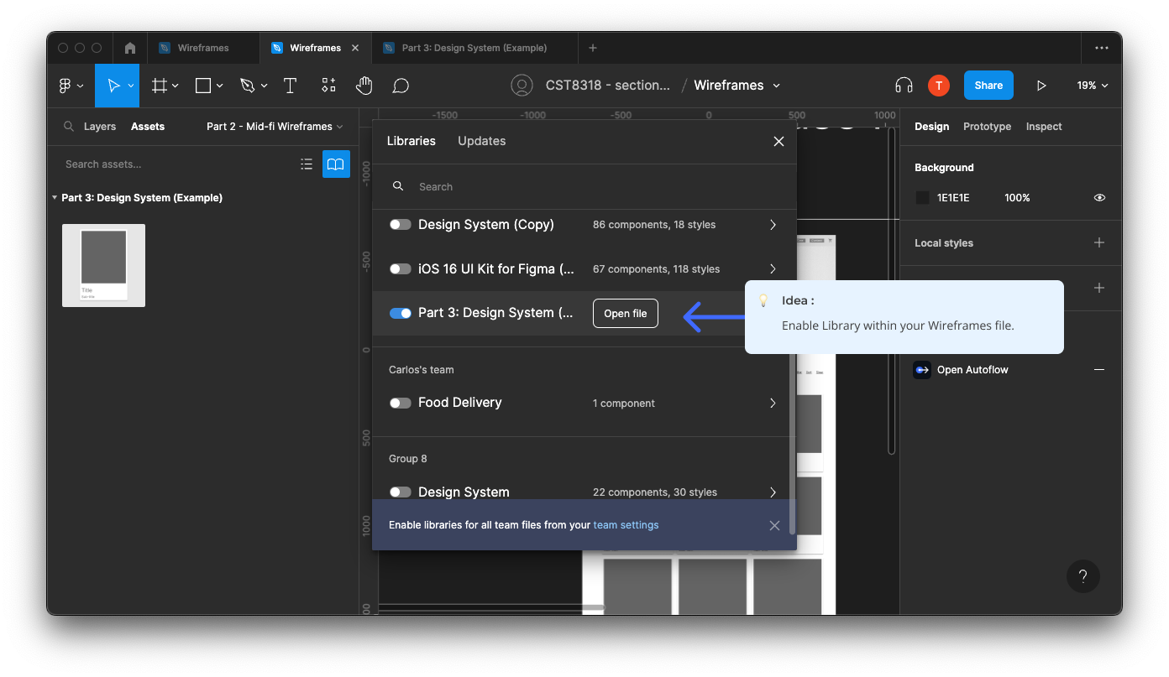The width and height of the screenshot is (1169, 677).
Task: Expand iOS 16 UI Kit library details chevron
Action: click(773, 269)
